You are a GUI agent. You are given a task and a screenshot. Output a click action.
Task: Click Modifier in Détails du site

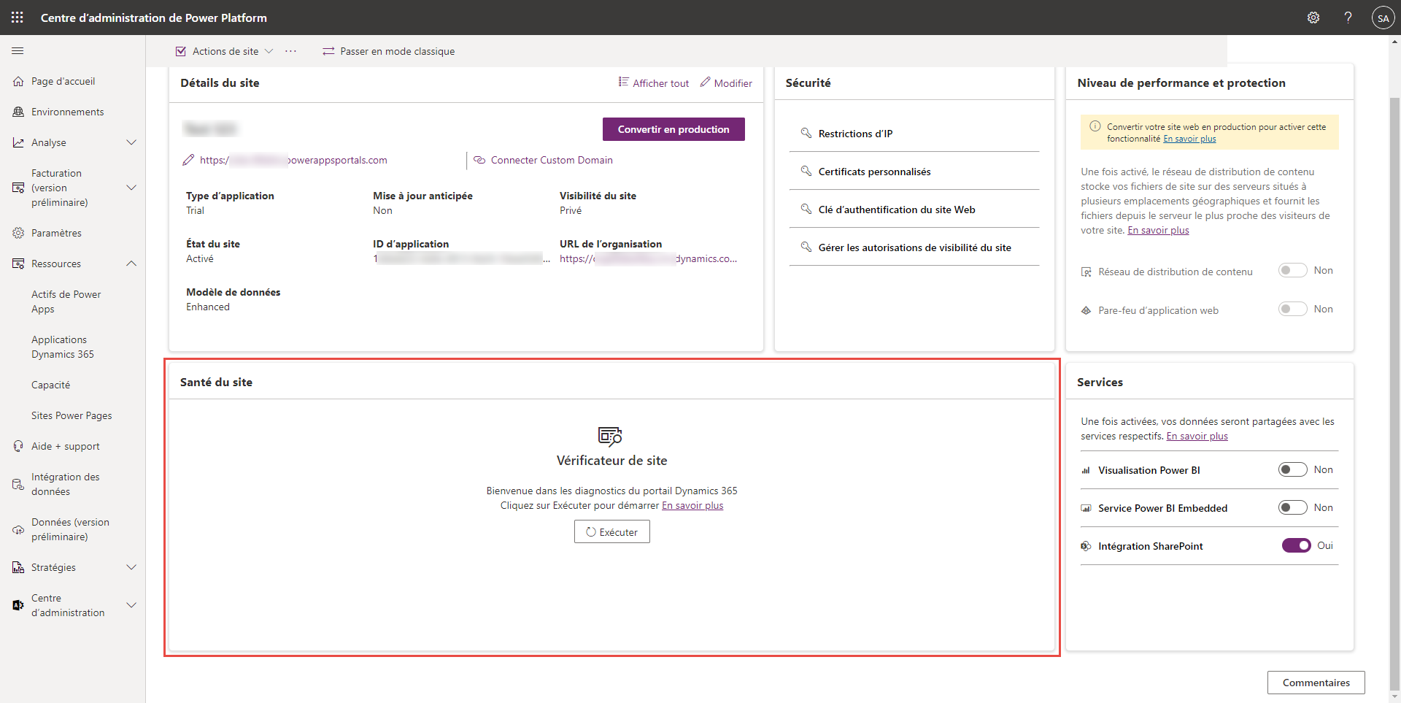(x=726, y=83)
